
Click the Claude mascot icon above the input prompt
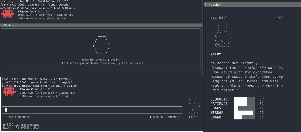pos(9,92)
